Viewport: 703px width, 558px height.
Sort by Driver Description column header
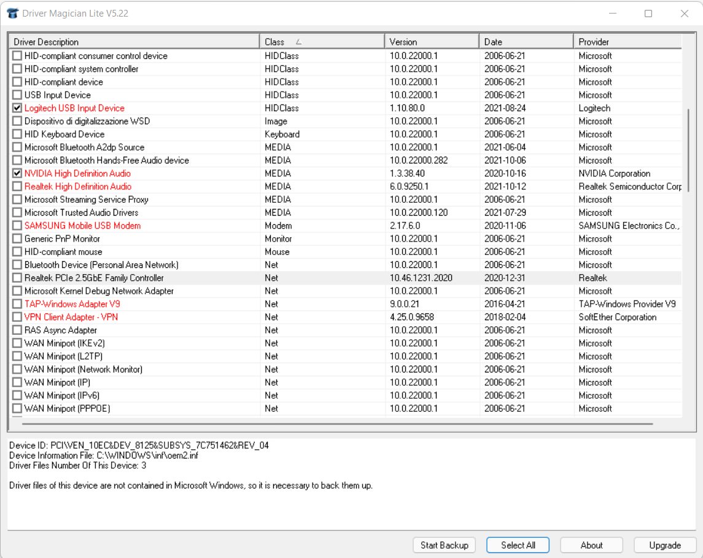point(134,42)
